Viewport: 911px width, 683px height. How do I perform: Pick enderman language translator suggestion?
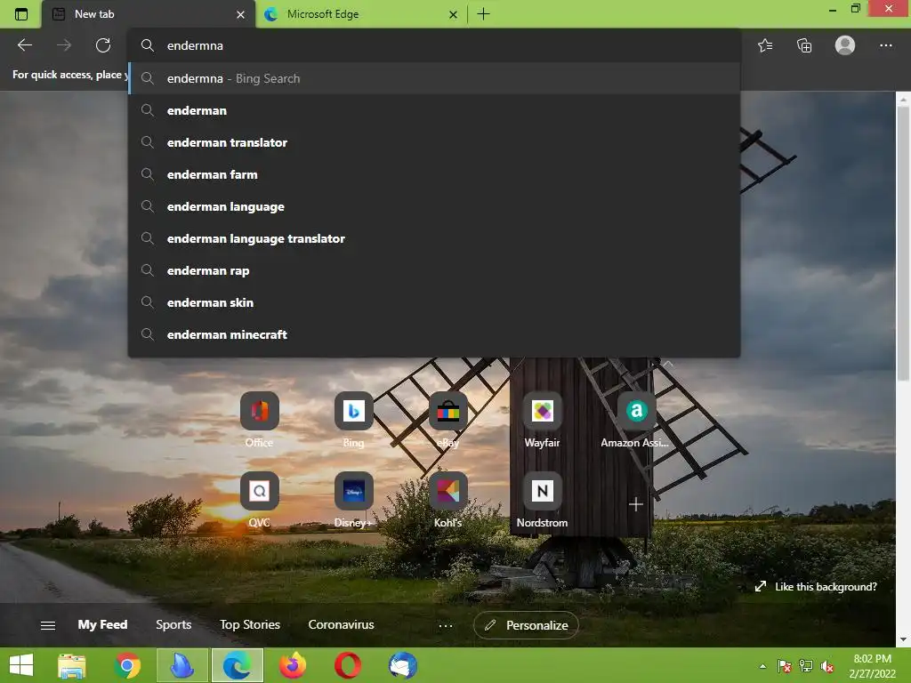(434, 238)
